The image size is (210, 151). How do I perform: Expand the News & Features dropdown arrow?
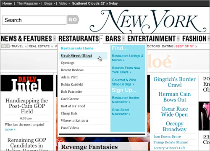(x=55, y=39)
